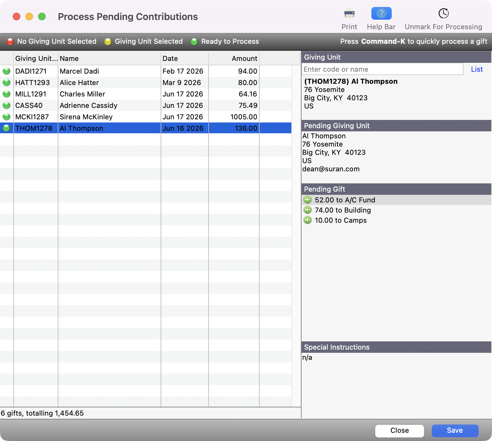Select pending gift 74.00 to Building
The width and height of the screenshot is (492, 441).
tap(396, 210)
